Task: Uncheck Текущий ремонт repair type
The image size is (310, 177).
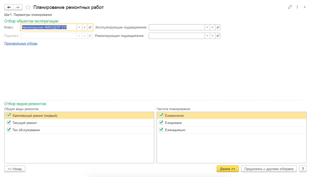Action: click(x=9, y=123)
